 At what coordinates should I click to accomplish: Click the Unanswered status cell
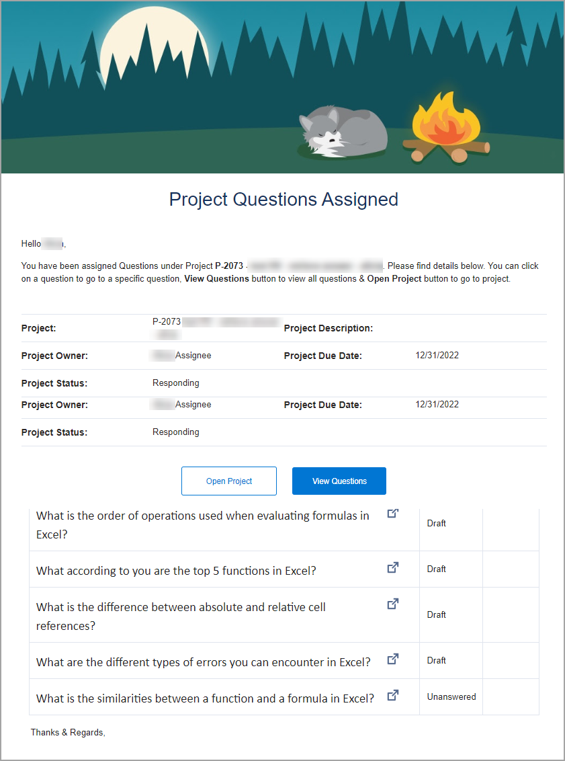[x=451, y=697]
